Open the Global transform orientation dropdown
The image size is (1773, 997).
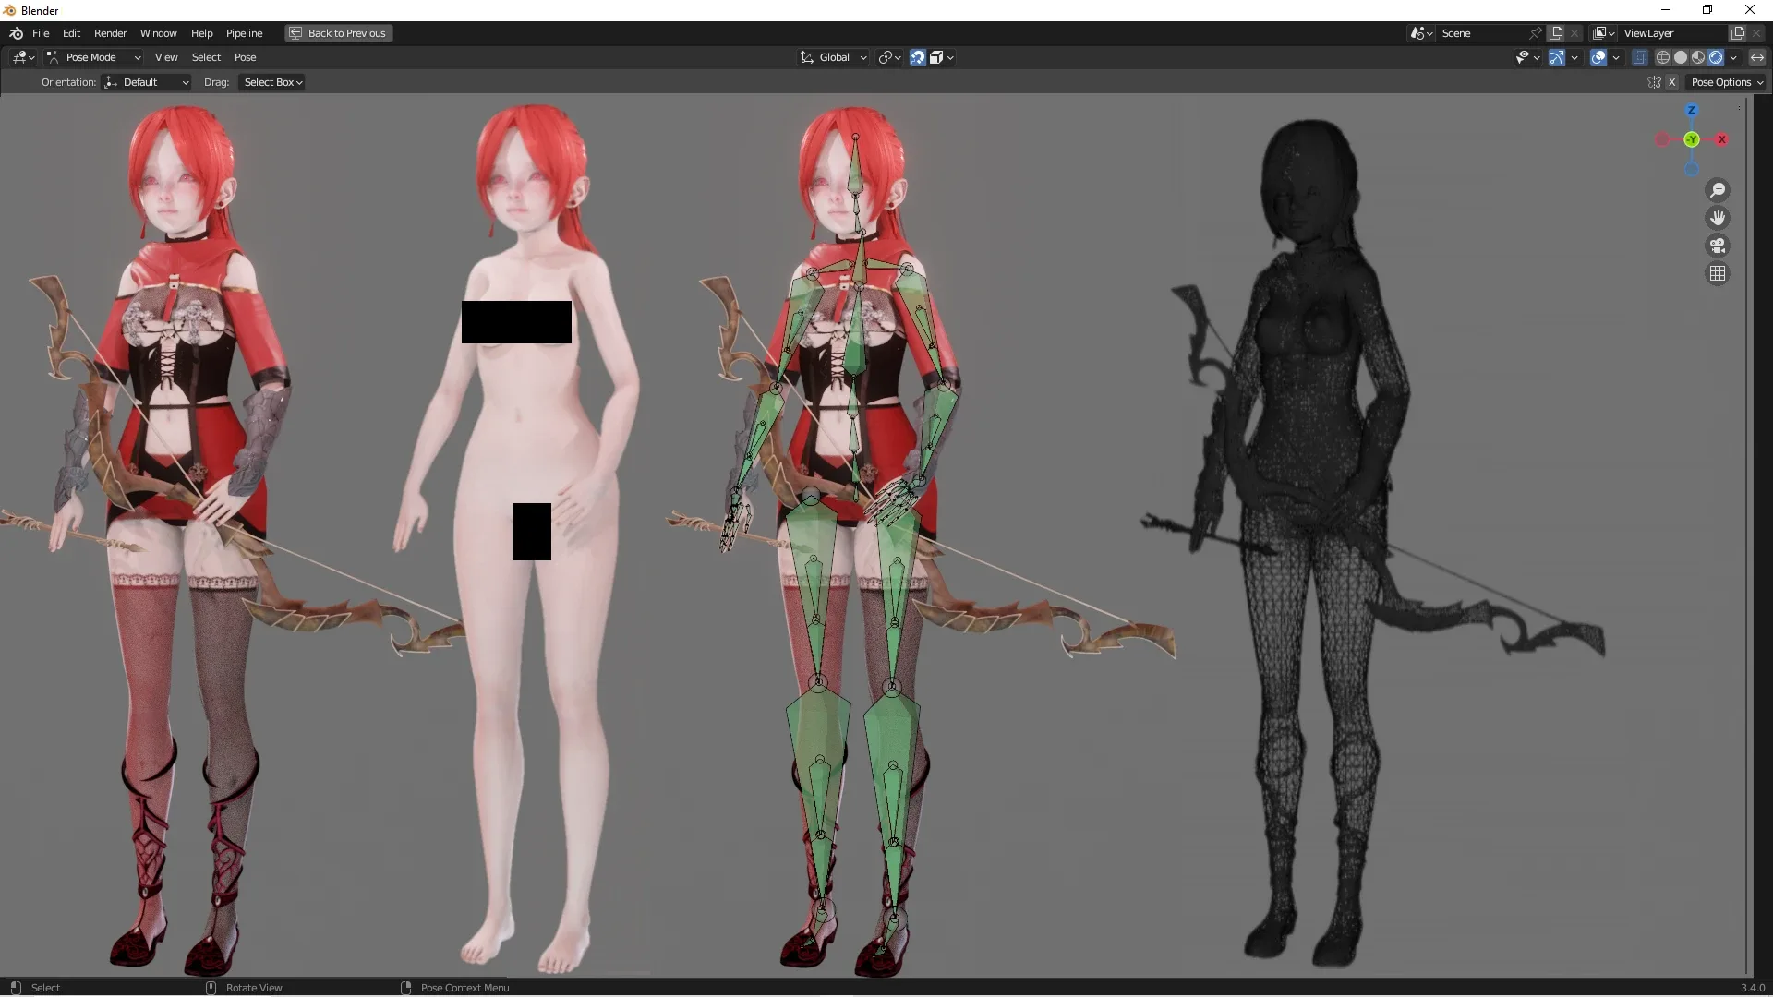coord(834,57)
